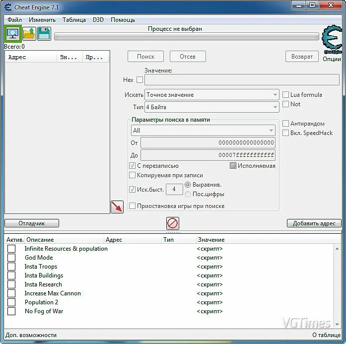Enable the Антирандом checkbox
The image size is (346, 344).
tap(286, 123)
